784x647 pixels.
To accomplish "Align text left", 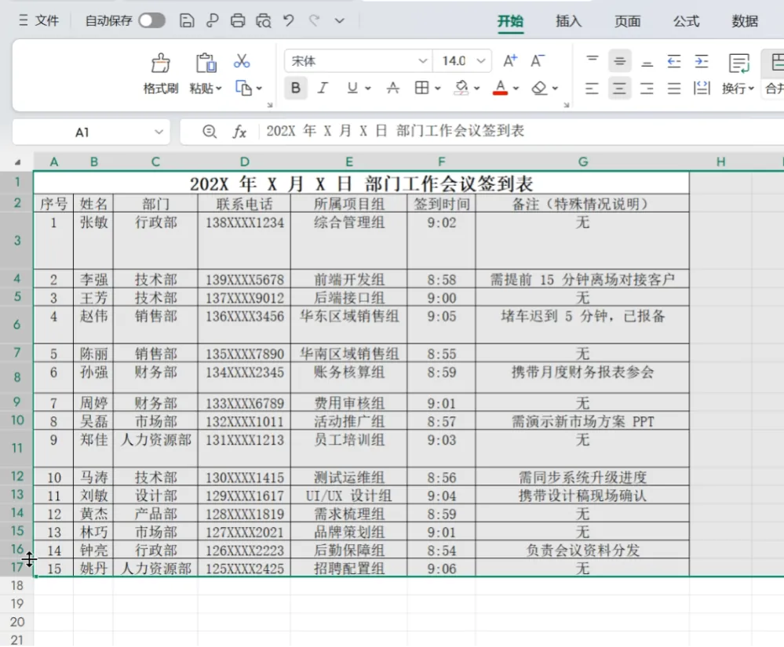I will coord(592,89).
